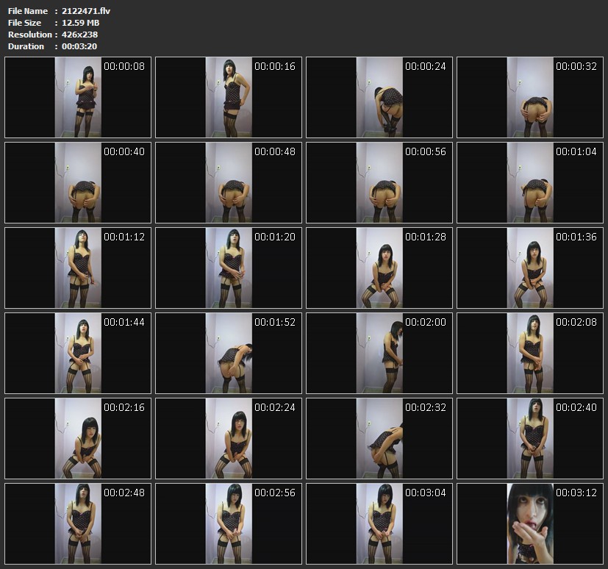The image size is (608, 569).
Task: Select the duration value 00:03:20
Action: click(x=80, y=46)
